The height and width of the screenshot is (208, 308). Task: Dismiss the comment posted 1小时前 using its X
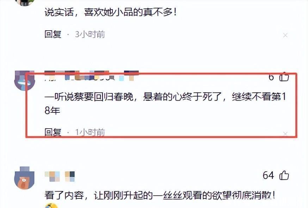pyautogui.click(x=285, y=134)
